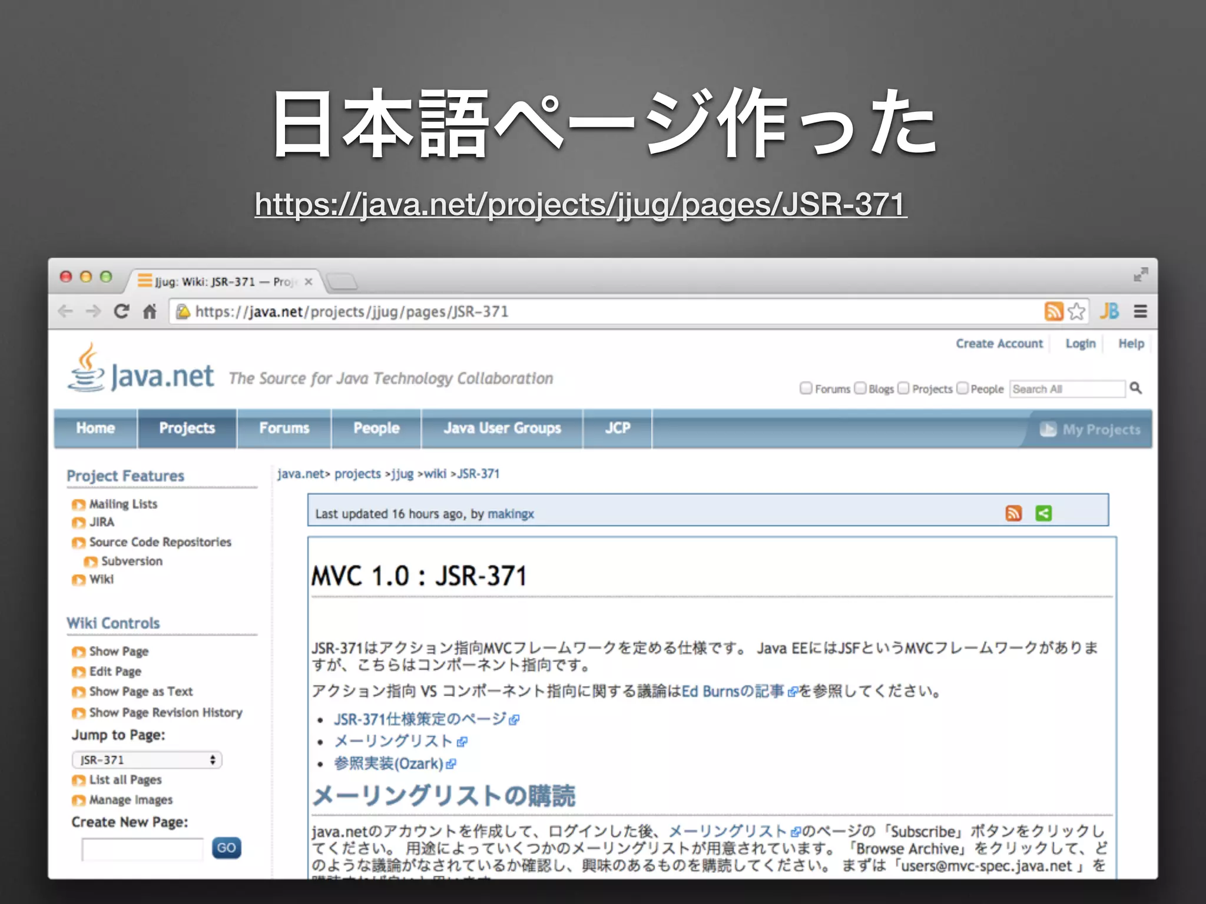Click the My Projects folder icon
Viewport: 1206px width, 904px height.
(x=1048, y=429)
